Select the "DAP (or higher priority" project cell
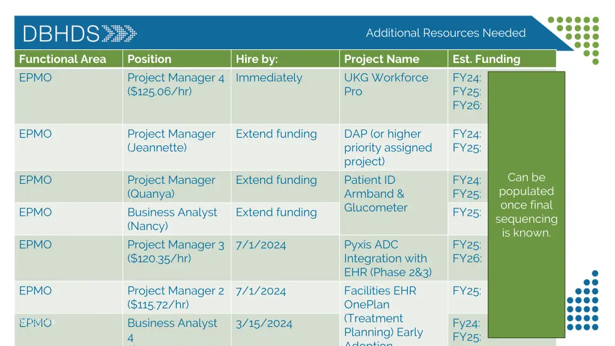The height and width of the screenshot is (346, 615). pos(388,147)
